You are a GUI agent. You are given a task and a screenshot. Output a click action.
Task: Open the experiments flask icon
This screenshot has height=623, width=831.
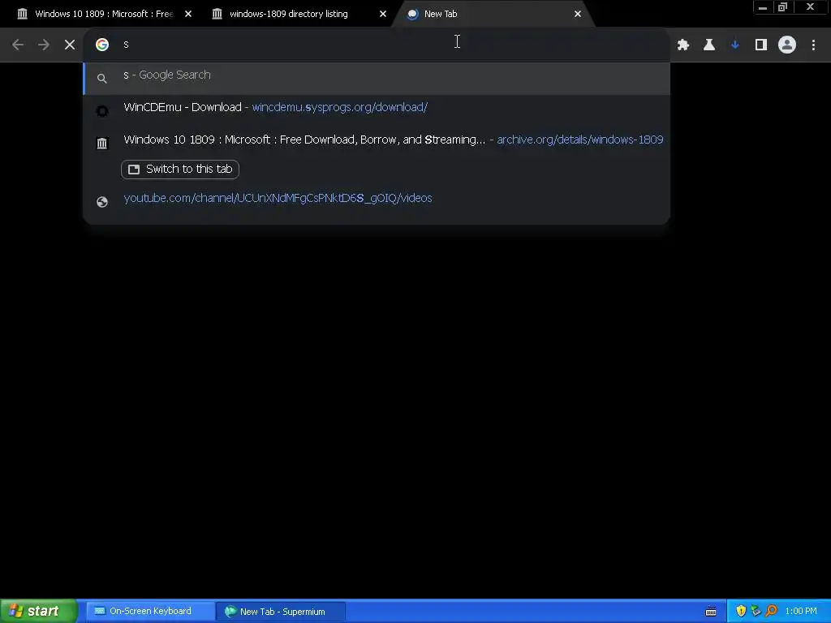709,45
